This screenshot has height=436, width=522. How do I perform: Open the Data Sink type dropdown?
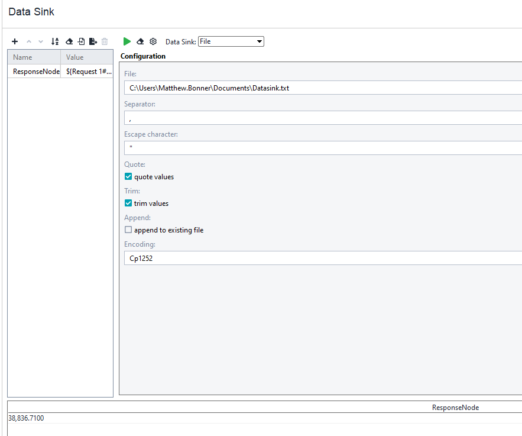(x=231, y=41)
